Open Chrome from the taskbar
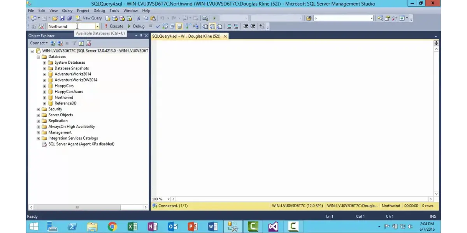Screen dimensions: 467x233 point(112,226)
